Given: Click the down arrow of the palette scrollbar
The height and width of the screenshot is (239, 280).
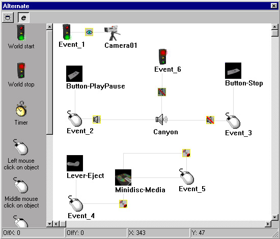Looking at the screenshot, I should [x=49, y=223].
